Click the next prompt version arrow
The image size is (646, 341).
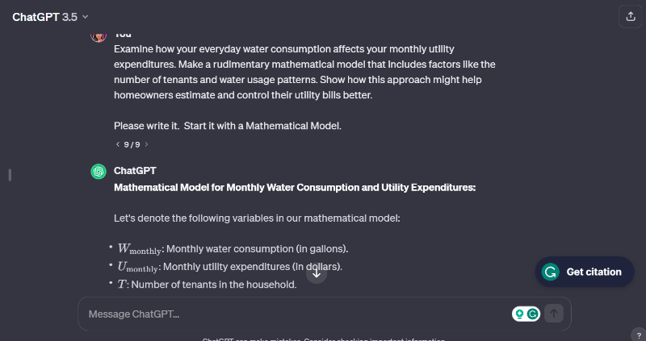[146, 144]
